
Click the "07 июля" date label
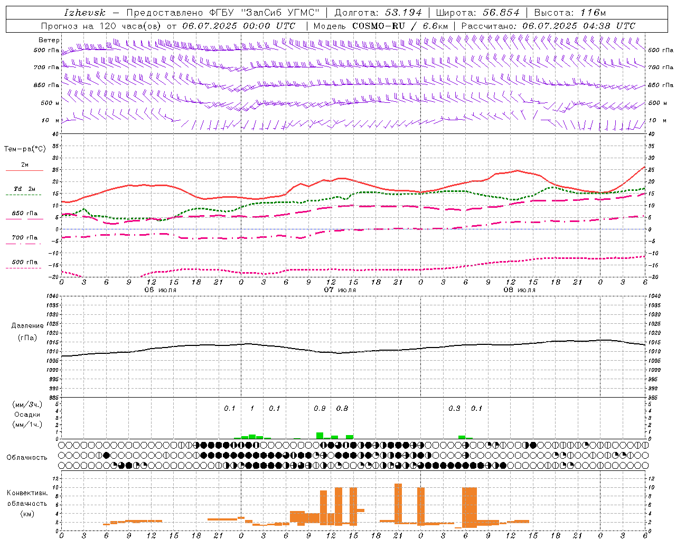click(340, 290)
